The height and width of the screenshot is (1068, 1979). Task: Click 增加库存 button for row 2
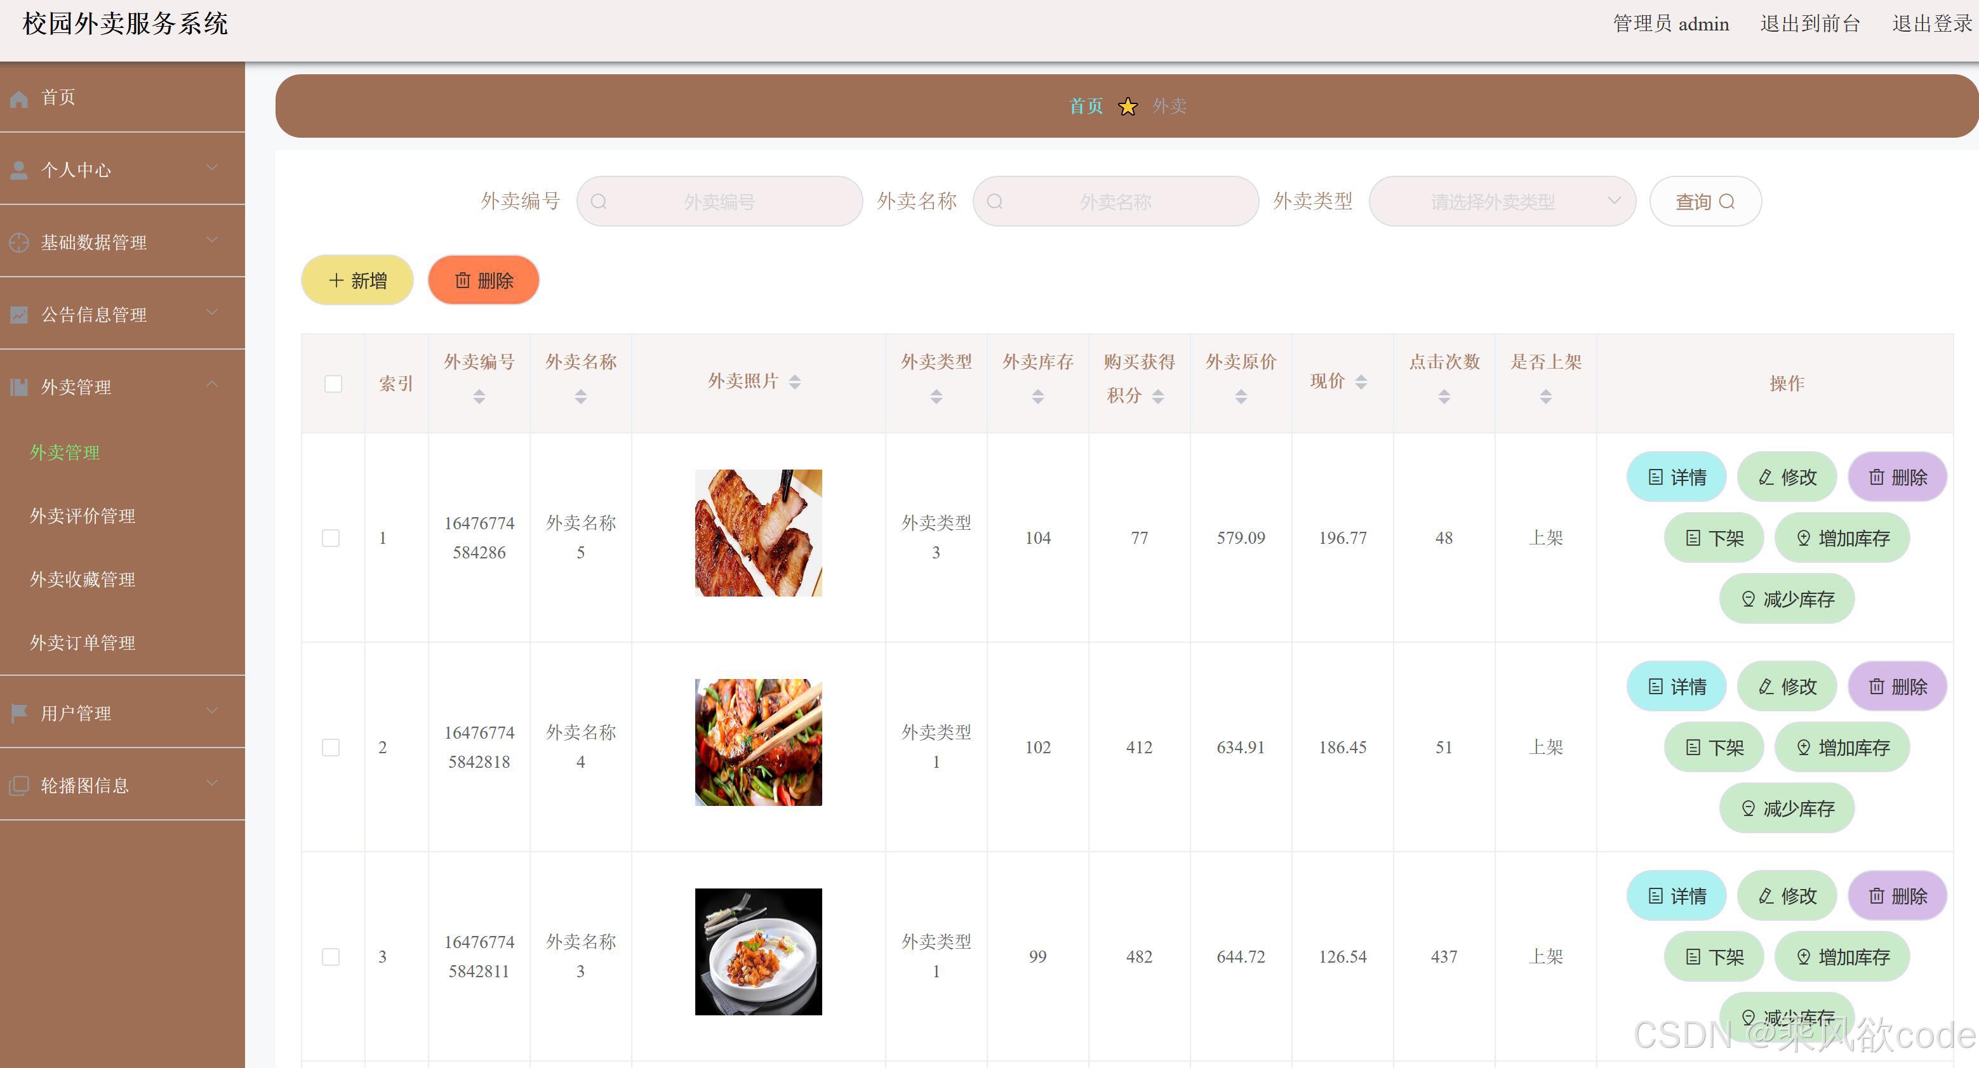pyautogui.click(x=1841, y=748)
